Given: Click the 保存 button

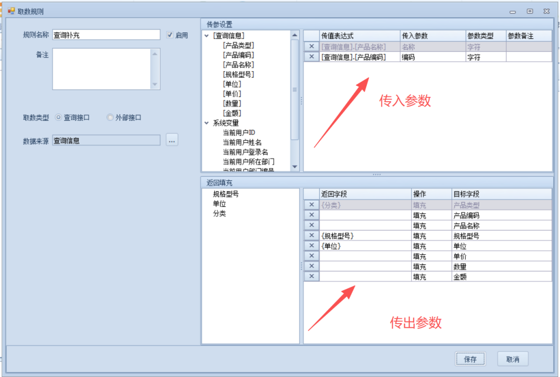Looking at the screenshot, I should click(470, 359).
